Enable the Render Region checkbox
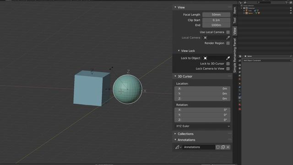 [x=228, y=43]
